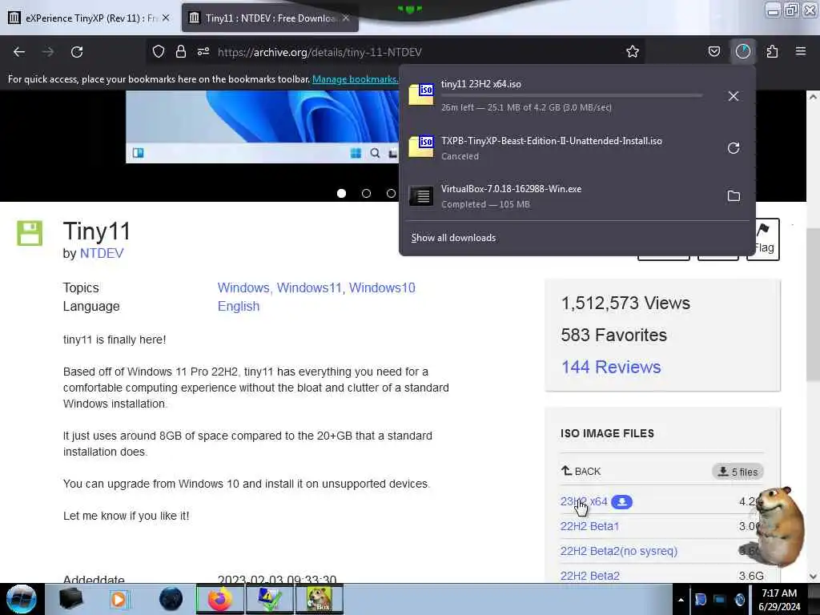Open the dark globe taskbar icon
Viewport: 820px width, 615px height.
point(171,599)
